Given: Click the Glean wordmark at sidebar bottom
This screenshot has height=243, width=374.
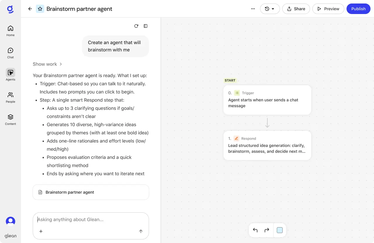Looking at the screenshot, I should click(x=11, y=236).
